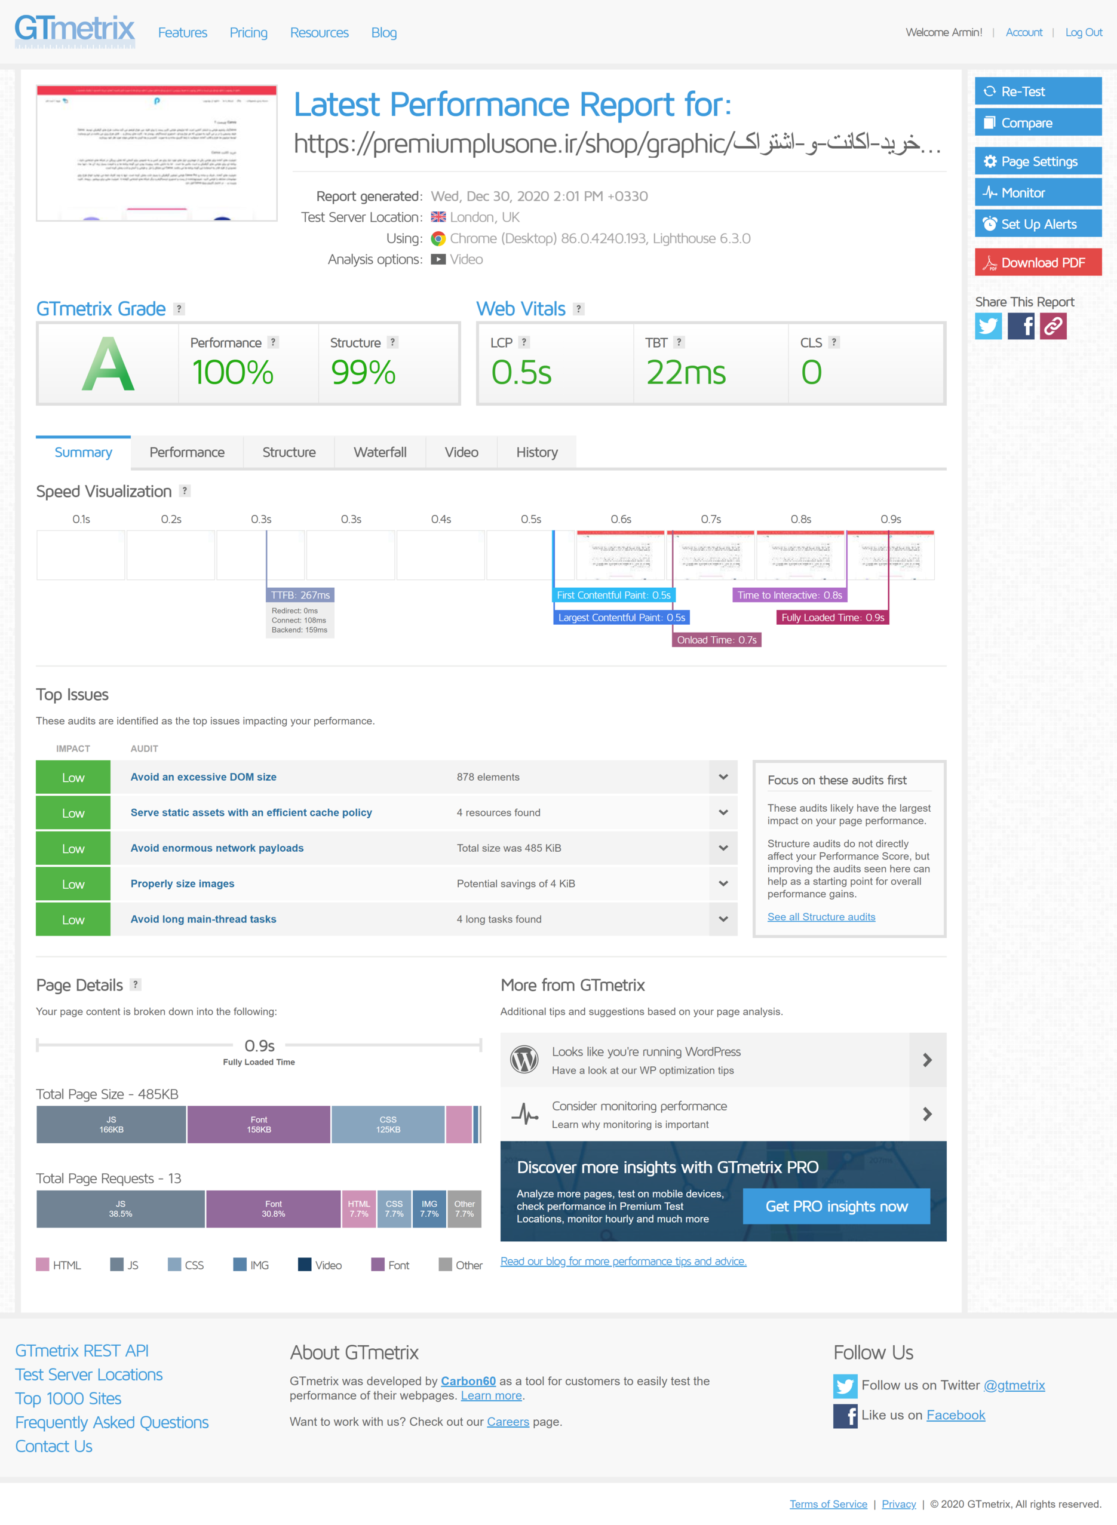The height and width of the screenshot is (1525, 1117).
Task: Click the TTFB: 267ms timeline marker
Action: point(300,595)
